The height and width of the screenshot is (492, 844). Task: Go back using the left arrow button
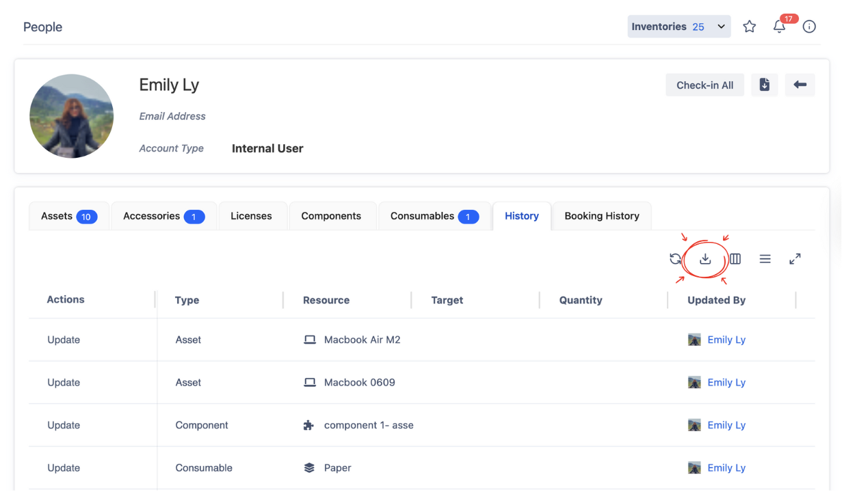click(x=800, y=85)
